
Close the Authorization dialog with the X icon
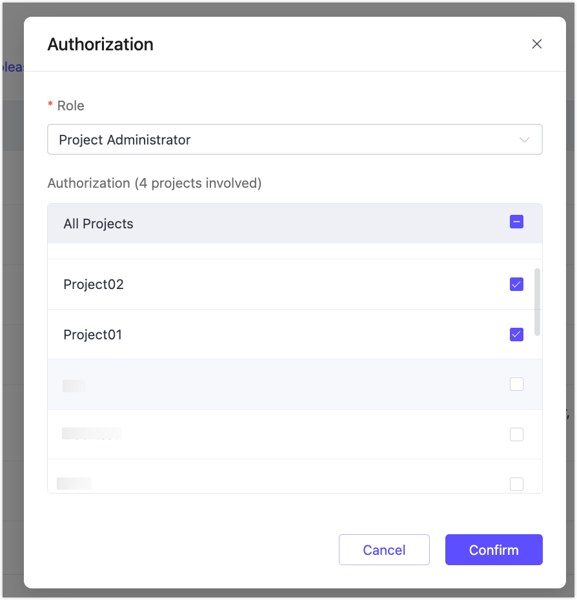[x=537, y=44]
